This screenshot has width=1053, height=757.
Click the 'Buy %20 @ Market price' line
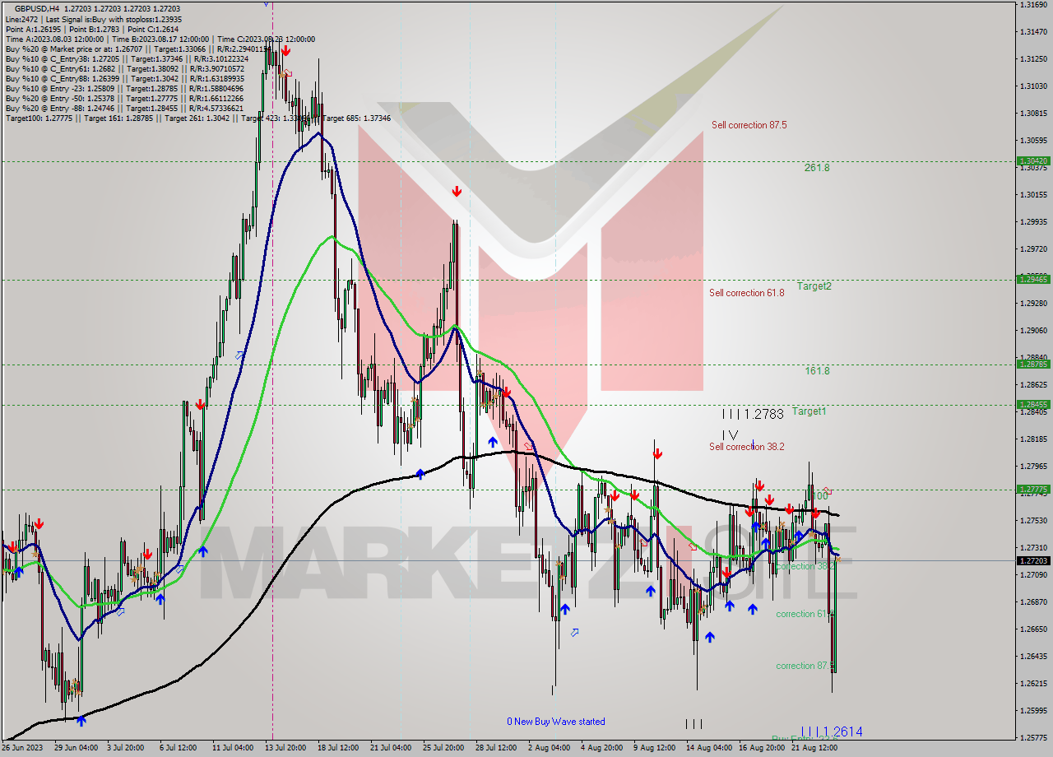[x=138, y=49]
